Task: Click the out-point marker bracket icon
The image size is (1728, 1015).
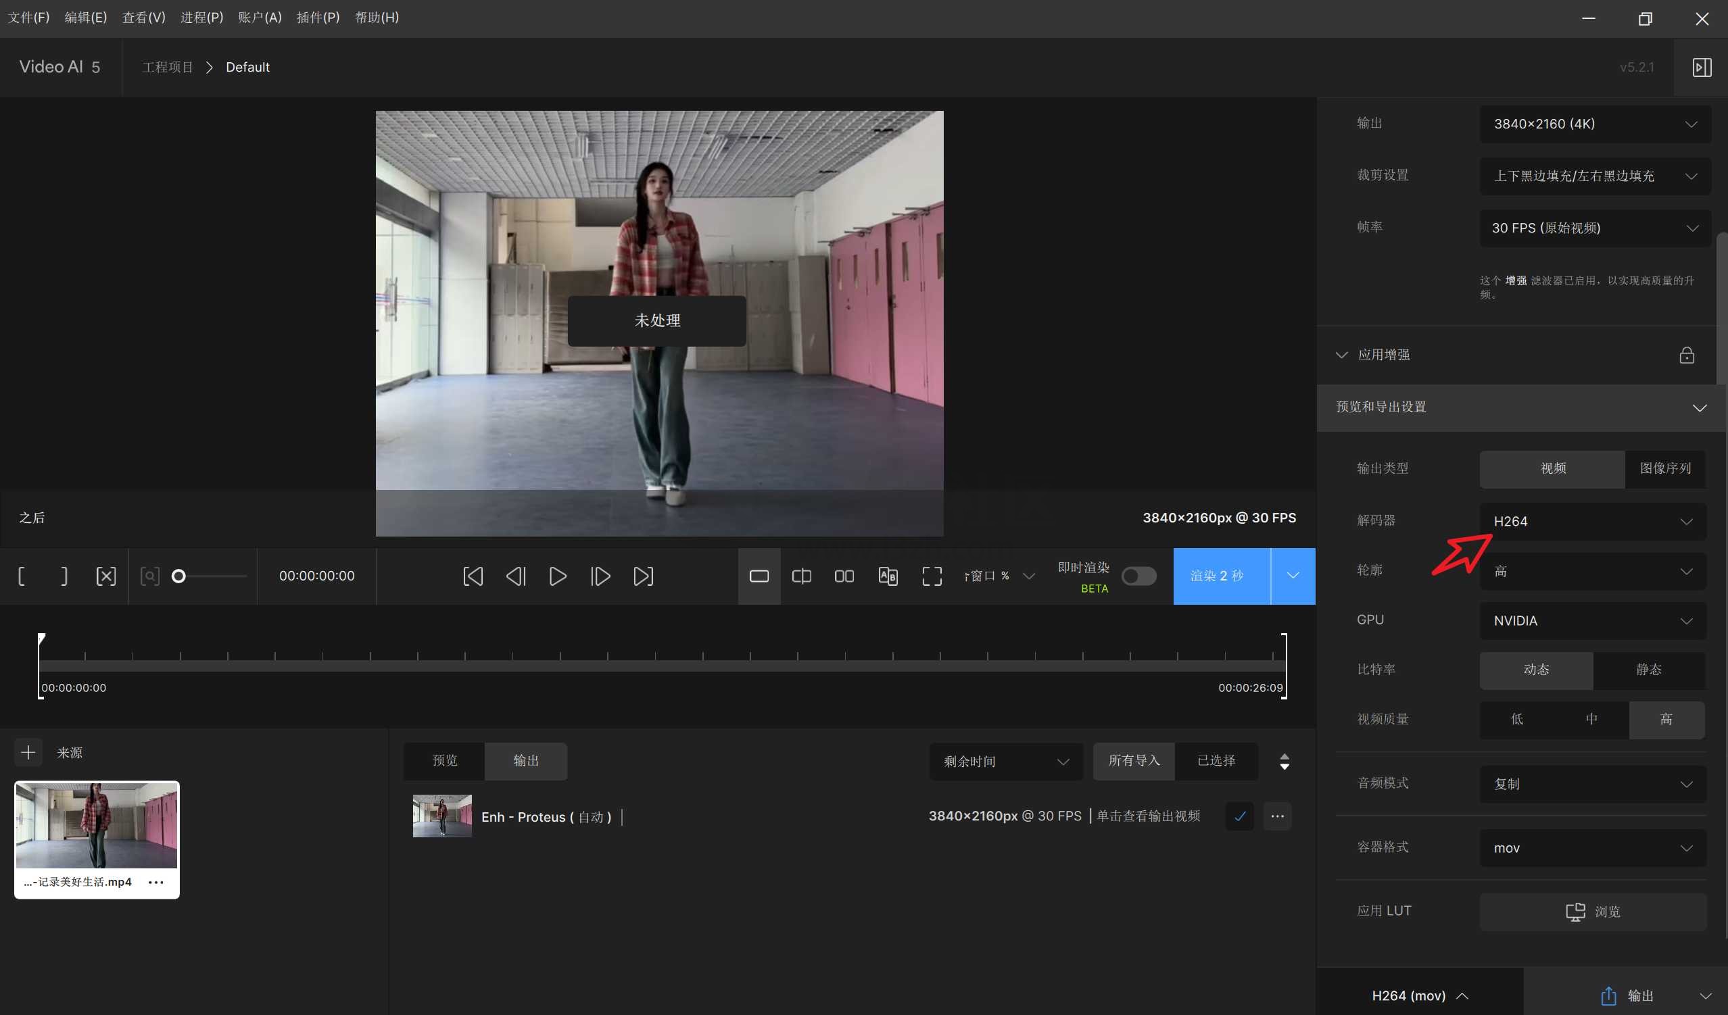Action: [x=64, y=576]
